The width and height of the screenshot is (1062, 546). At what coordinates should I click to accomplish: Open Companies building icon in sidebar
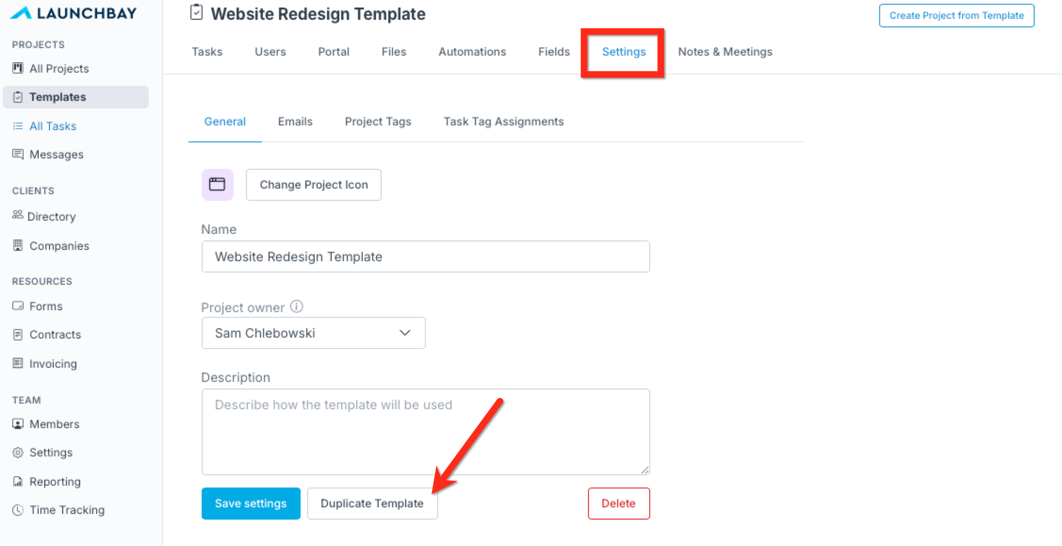pyautogui.click(x=18, y=246)
